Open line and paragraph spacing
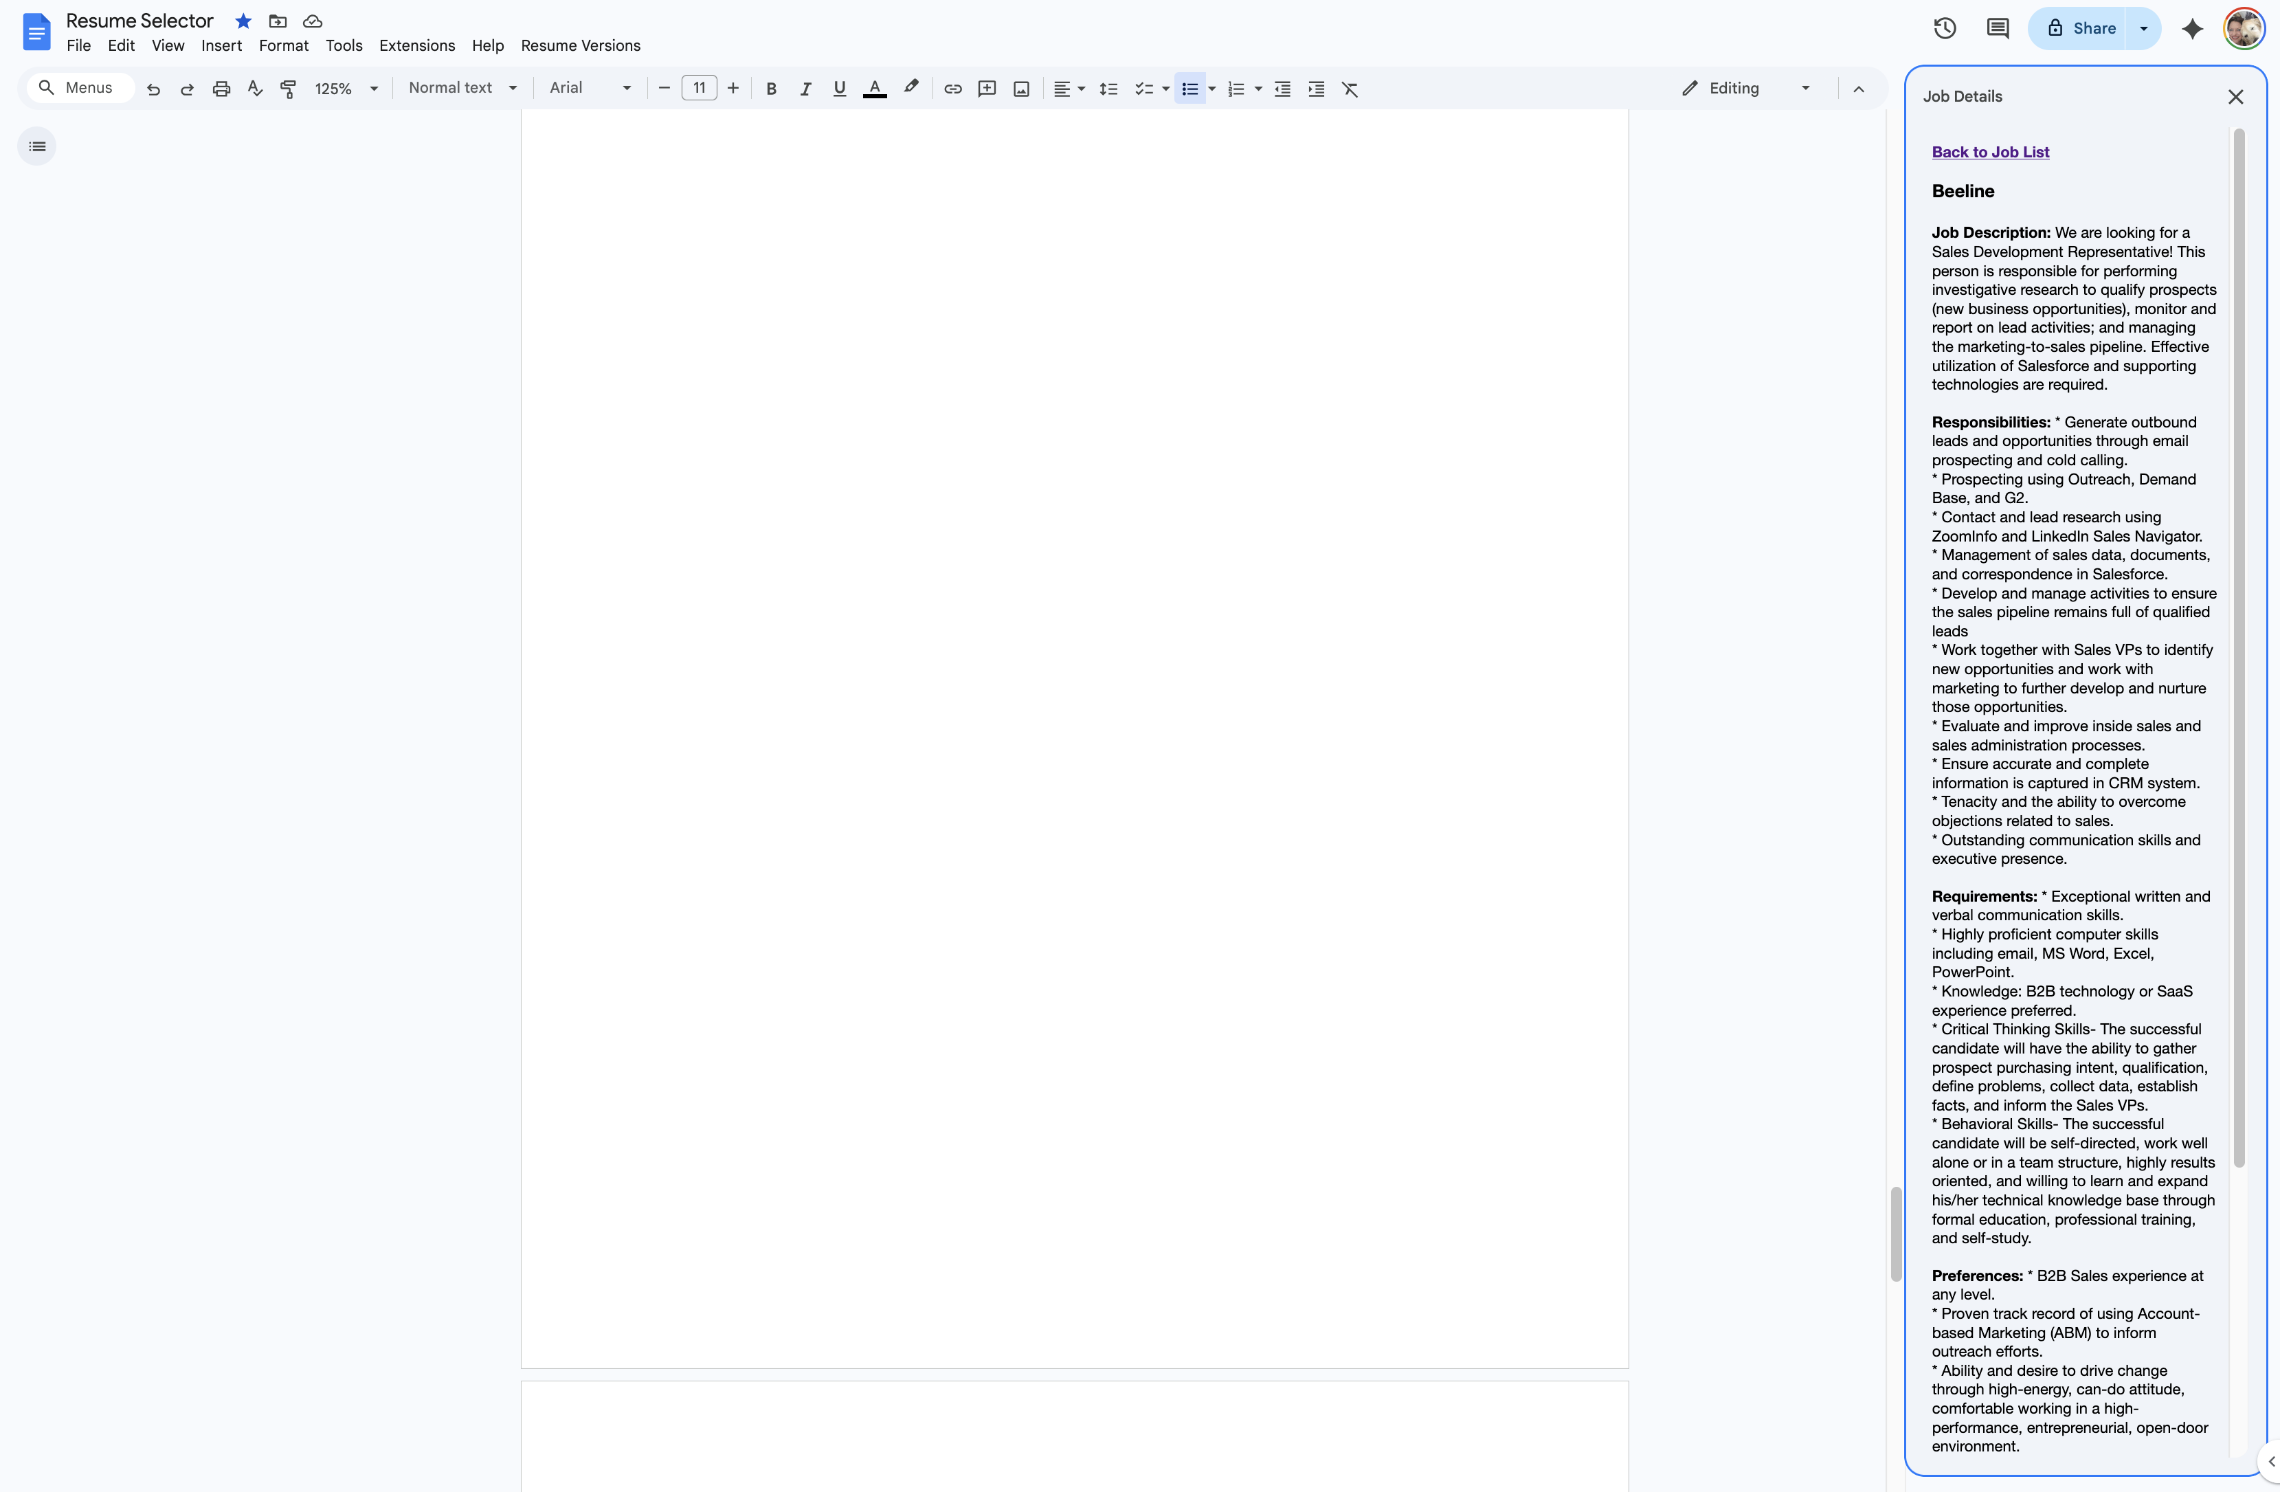This screenshot has height=1492, width=2280. point(1108,89)
